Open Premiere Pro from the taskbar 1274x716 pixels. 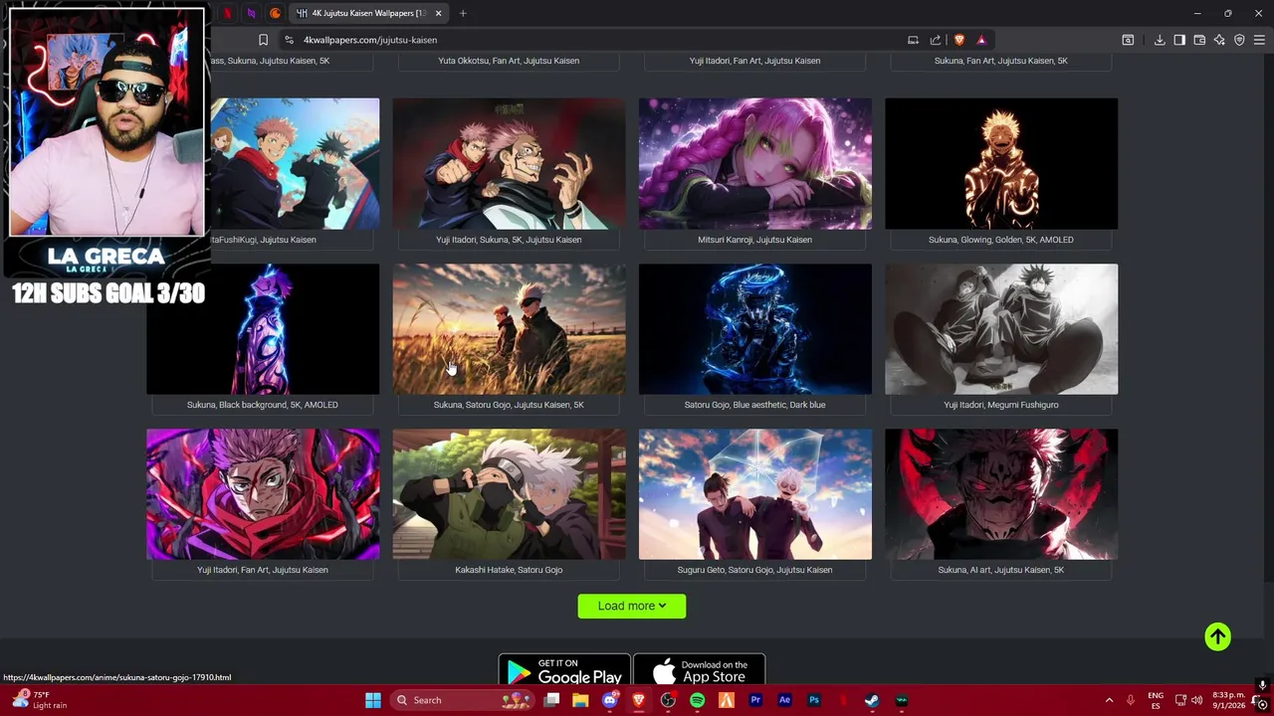click(755, 700)
